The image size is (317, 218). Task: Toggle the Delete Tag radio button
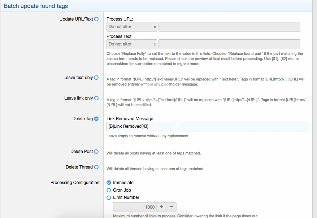[96, 119]
